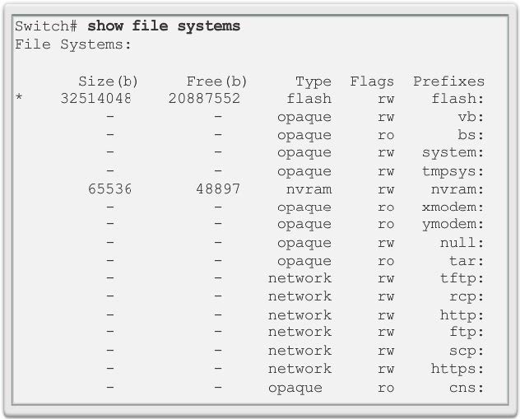Click the 'Size(b)' column header
Viewport: 520px width, 419px height.
point(109,81)
